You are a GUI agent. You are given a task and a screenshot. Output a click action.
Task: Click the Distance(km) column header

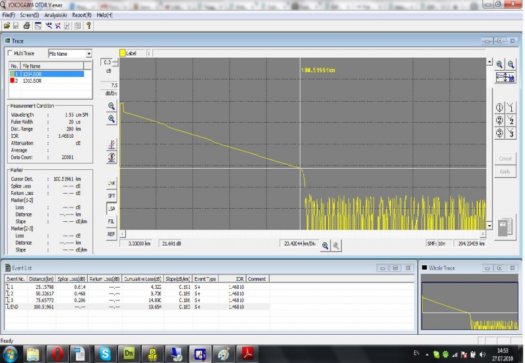click(41, 279)
